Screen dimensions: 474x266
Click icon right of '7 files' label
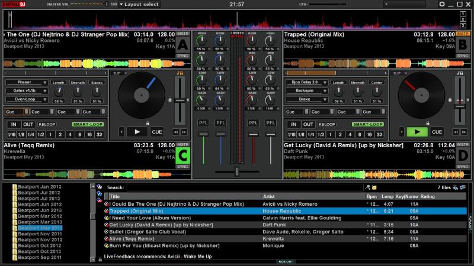click(x=455, y=187)
